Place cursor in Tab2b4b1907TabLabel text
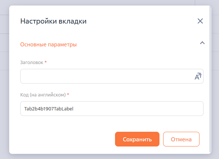Screen dimensions: 219x159 pos(49,109)
